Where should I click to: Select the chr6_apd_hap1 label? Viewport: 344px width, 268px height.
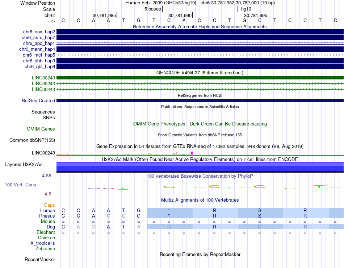pyautogui.click(x=39, y=43)
